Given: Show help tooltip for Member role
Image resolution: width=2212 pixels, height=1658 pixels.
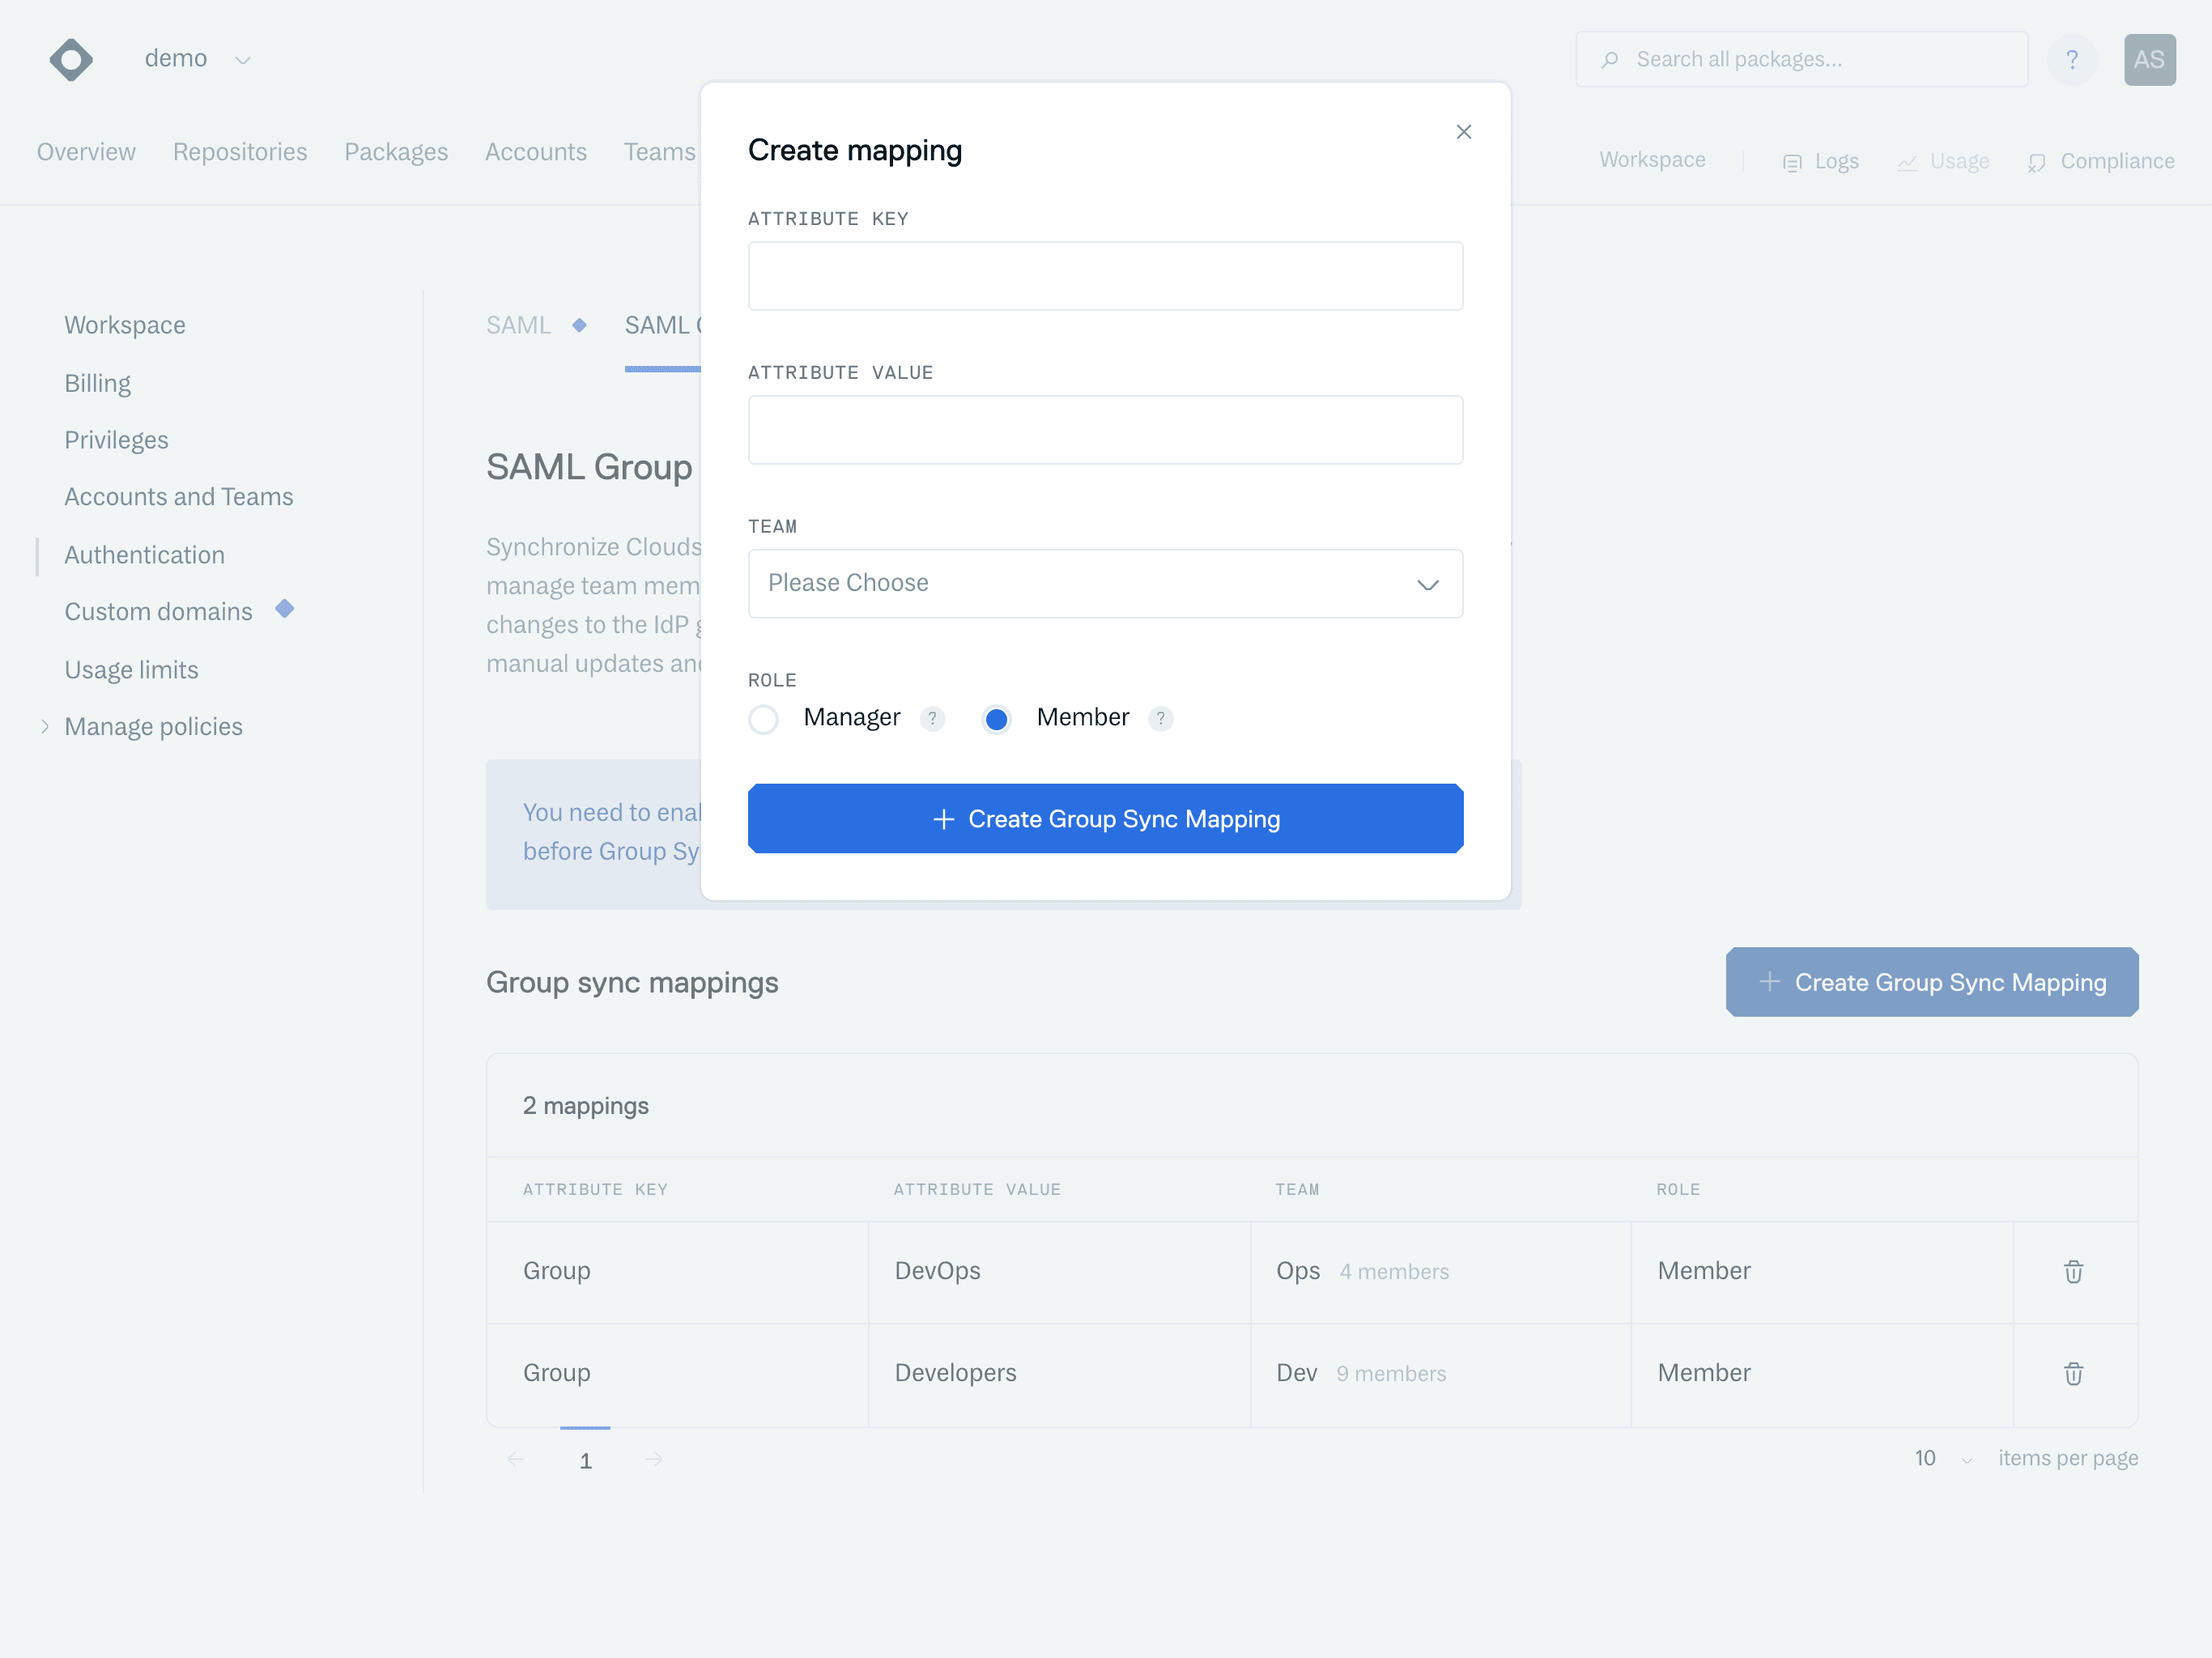Looking at the screenshot, I should (x=1160, y=718).
